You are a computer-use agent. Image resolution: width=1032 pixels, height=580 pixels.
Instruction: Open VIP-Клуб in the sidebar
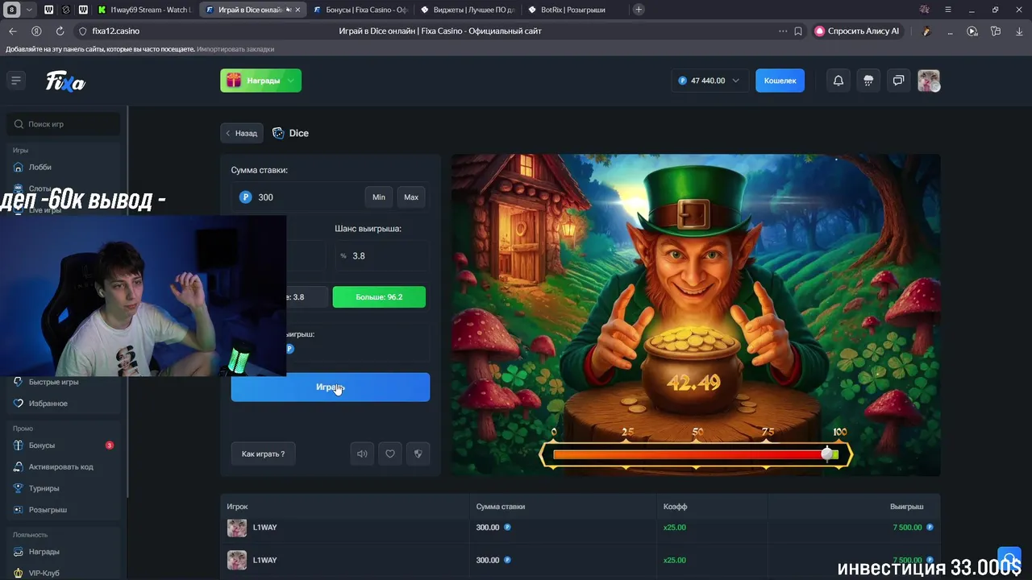[44, 573]
